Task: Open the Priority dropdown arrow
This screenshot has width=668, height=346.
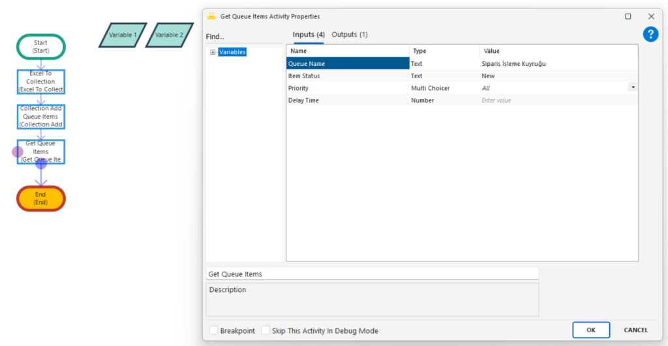Action: point(633,88)
